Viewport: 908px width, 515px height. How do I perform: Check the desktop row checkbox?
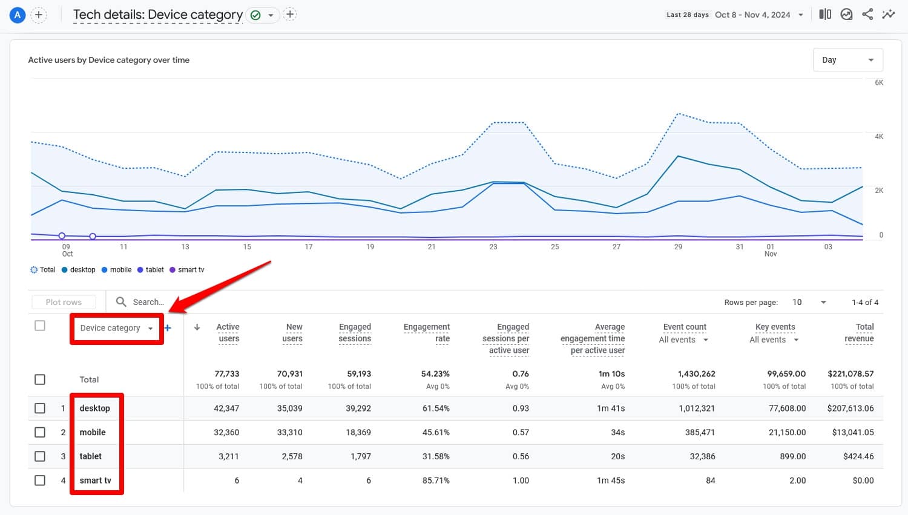40,408
